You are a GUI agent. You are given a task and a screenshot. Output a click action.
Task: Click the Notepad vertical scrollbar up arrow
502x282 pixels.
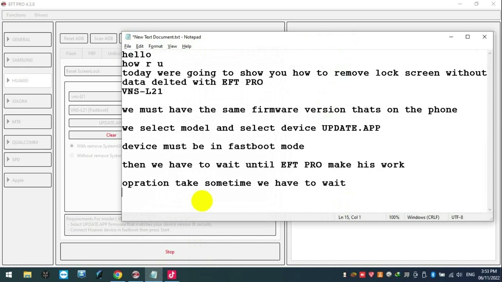pyautogui.click(x=490, y=53)
